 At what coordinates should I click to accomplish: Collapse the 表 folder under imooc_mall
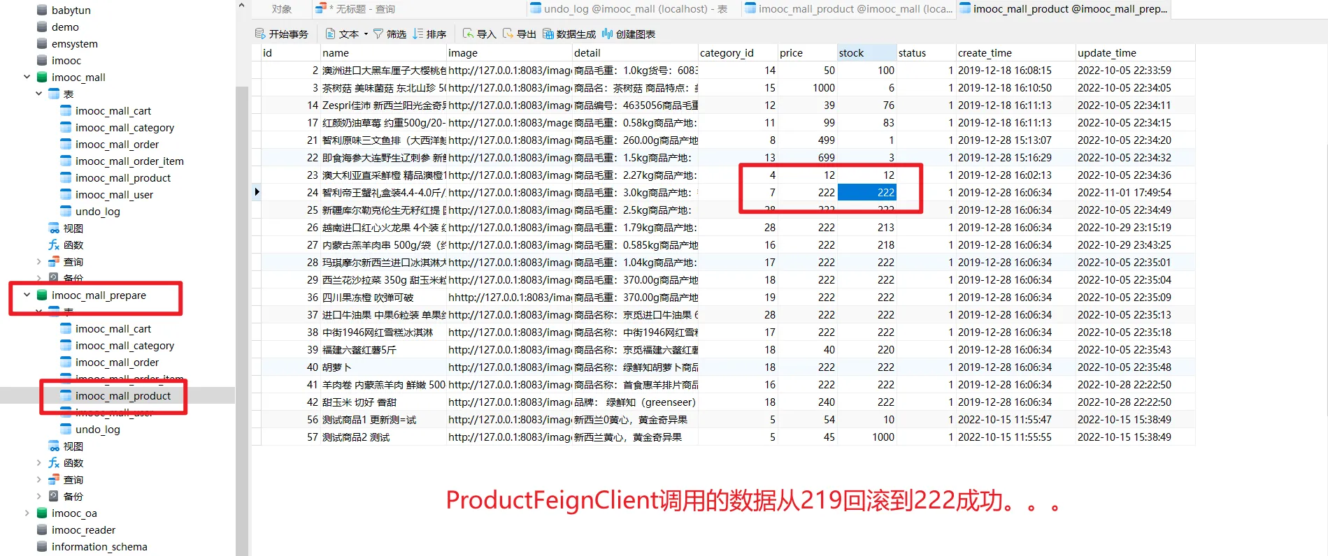38,94
